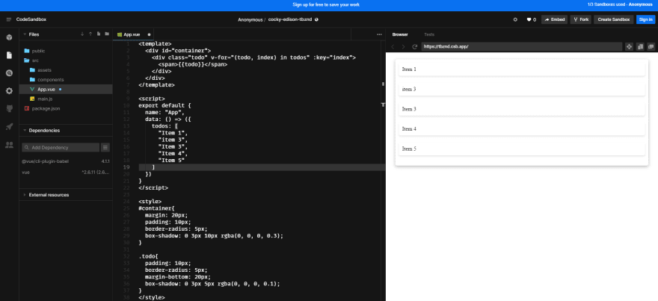Click the download arrow icon in Files header

tap(82, 34)
